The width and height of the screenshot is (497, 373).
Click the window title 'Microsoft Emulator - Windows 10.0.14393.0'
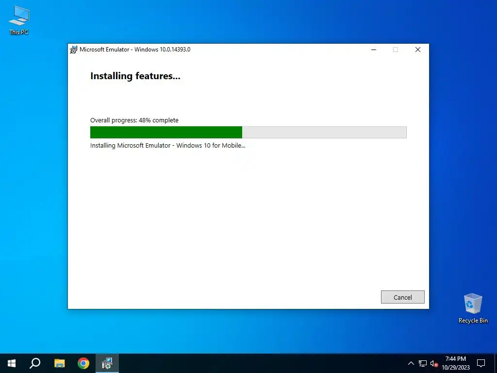coord(135,50)
